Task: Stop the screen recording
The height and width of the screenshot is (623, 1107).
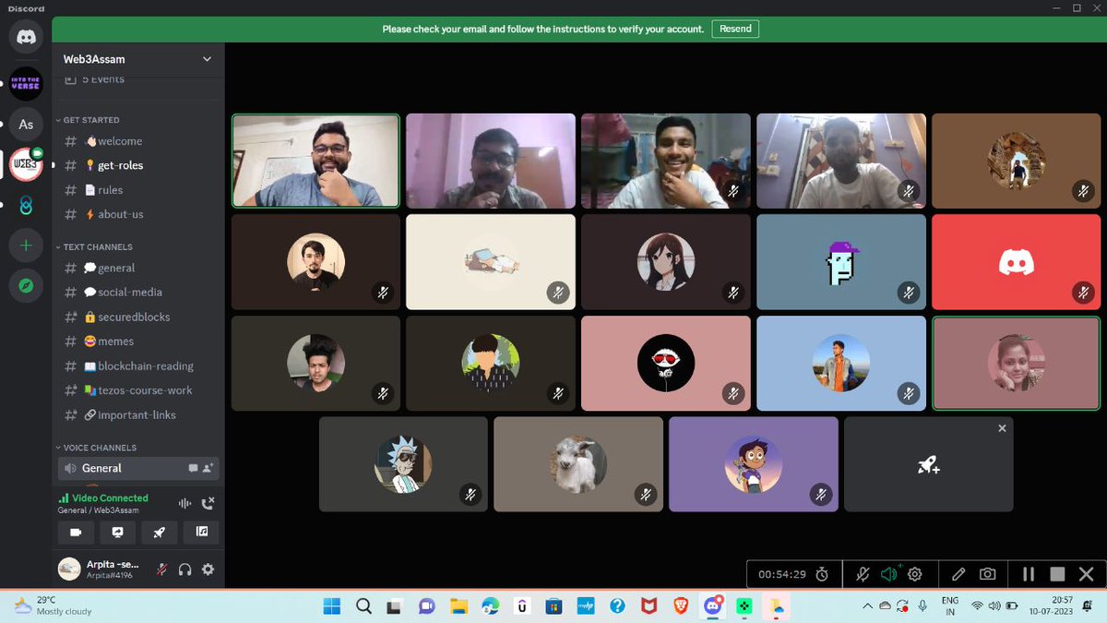Action: pyautogui.click(x=1057, y=574)
